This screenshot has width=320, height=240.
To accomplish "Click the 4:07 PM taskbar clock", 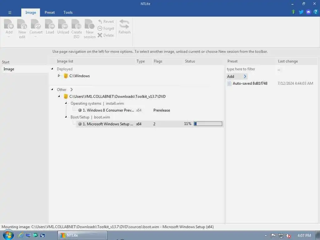I will (304, 236).
